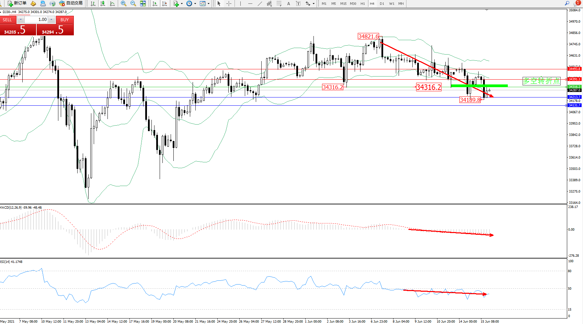This screenshot has width=583, height=324.
Task: Toggle chart auto scroll
Action: (155, 3)
